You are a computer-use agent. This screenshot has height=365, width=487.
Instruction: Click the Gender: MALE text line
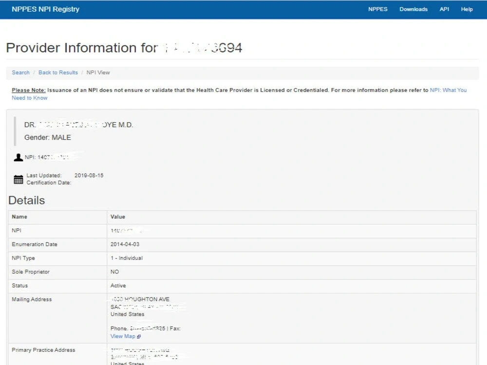click(x=48, y=137)
